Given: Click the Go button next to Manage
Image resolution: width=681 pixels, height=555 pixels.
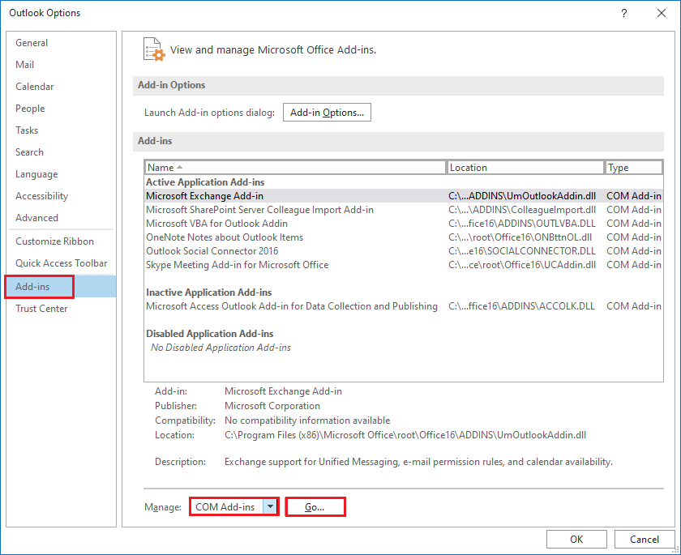Looking at the screenshot, I should pos(315,507).
